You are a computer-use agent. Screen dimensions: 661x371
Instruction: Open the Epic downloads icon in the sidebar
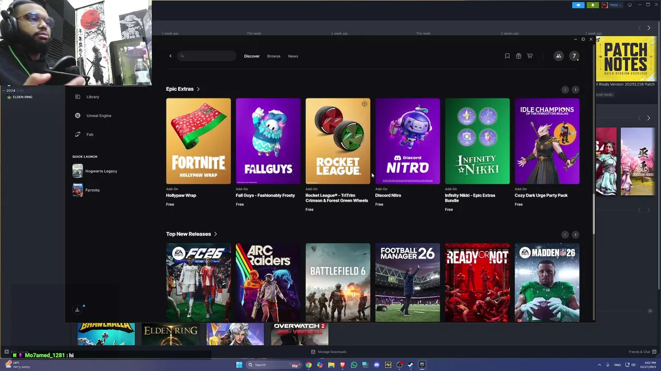(x=77, y=309)
